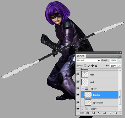Create new fill or adjustment layer
Image resolution: width=125 pixels, height=118 pixels.
pyautogui.click(x=99, y=113)
